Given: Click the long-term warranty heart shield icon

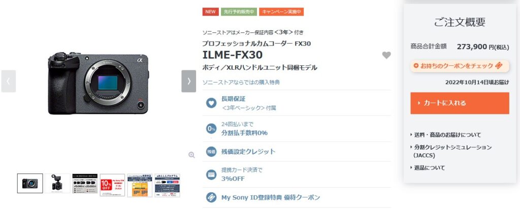Looking at the screenshot, I should pyautogui.click(x=211, y=103).
